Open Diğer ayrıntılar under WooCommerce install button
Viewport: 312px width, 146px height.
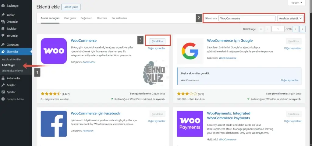click(156, 48)
